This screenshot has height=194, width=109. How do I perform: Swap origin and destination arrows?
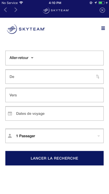click(x=98, y=77)
